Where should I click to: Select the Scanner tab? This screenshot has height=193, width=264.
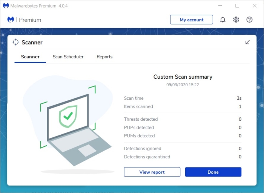pyautogui.click(x=30, y=57)
